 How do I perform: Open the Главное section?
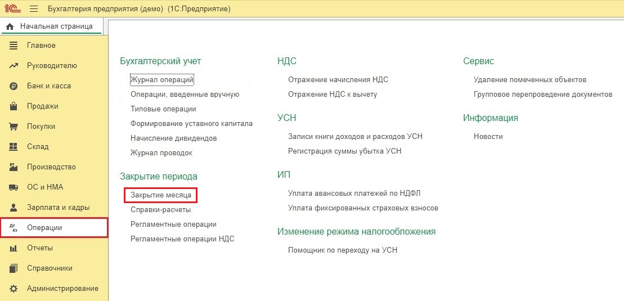[53, 46]
